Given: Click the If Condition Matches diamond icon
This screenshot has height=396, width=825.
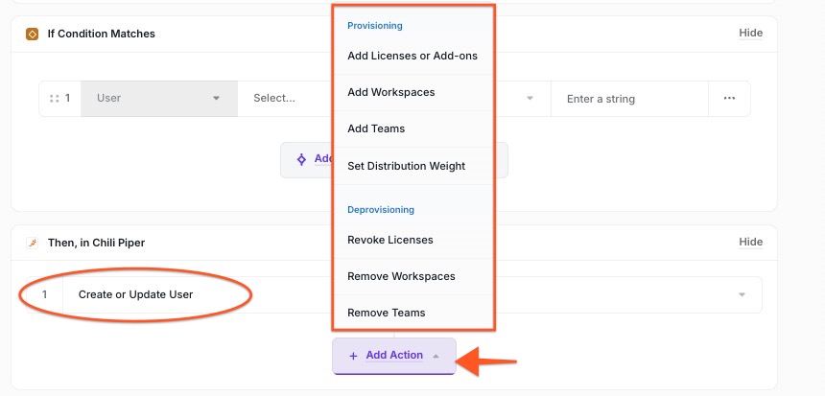Looking at the screenshot, I should point(32,34).
